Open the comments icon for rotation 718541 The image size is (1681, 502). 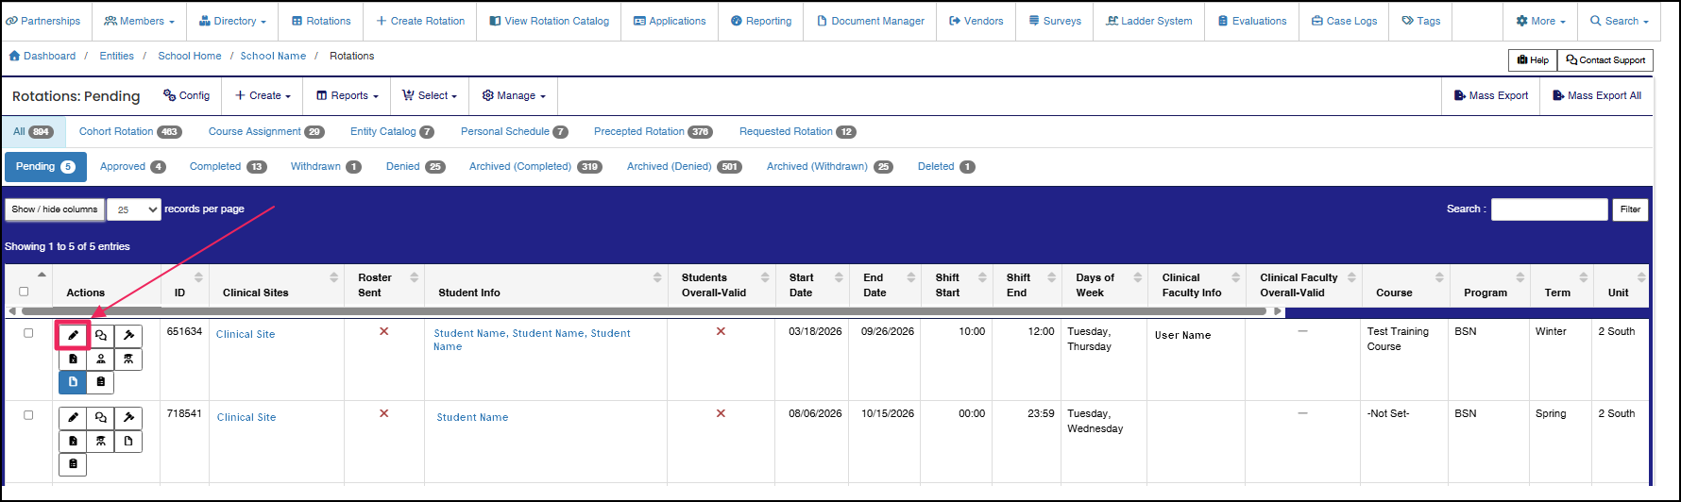click(x=101, y=417)
